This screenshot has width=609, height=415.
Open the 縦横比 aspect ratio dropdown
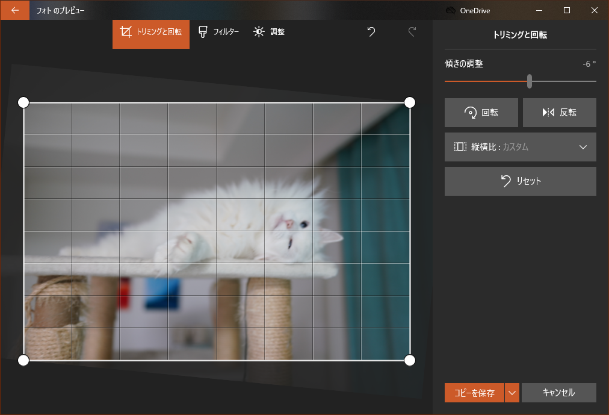coord(521,147)
